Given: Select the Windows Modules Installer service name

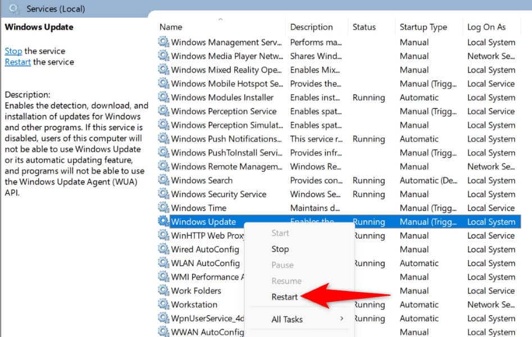Looking at the screenshot, I should pos(222,97).
